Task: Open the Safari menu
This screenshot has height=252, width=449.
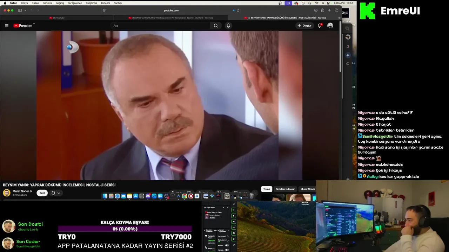Action: (13, 3)
